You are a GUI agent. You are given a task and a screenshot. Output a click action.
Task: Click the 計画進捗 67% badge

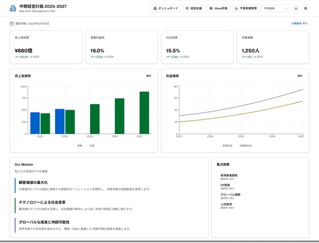(299, 23)
